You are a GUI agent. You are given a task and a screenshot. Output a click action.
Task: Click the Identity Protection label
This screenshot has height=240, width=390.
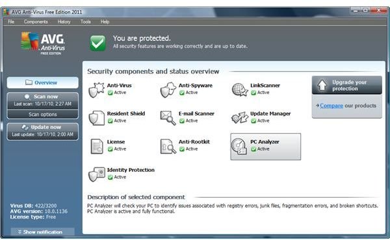tap(131, 170)
